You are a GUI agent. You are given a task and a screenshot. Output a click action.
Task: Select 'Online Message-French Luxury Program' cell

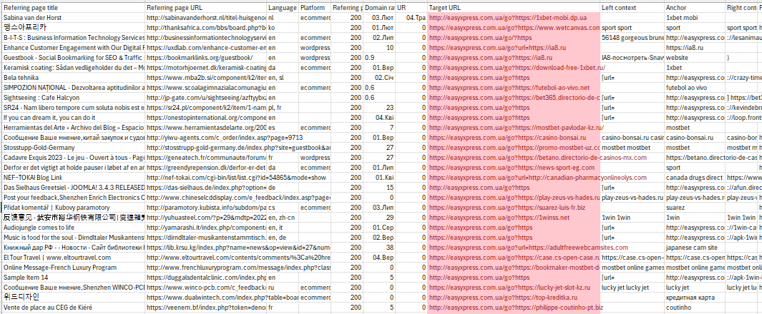tap(73, 268)
